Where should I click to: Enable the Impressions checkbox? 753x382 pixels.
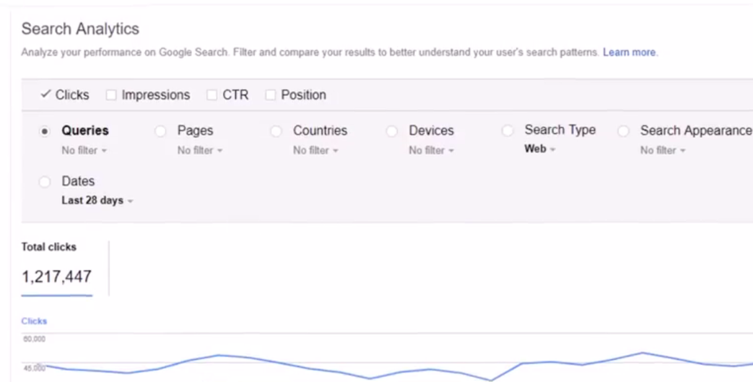click(111, 95)
